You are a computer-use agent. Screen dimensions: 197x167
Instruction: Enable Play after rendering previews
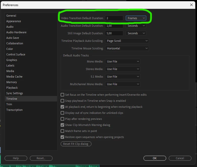(x=62, y=119)
